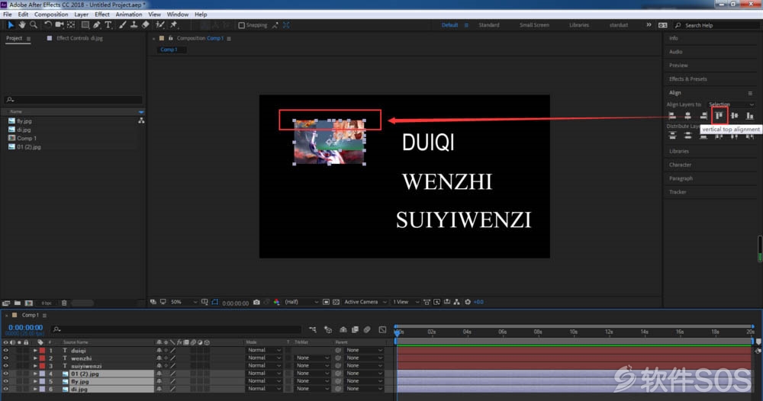Open the Align Layers to Selection dropdown

pos(731,104)
